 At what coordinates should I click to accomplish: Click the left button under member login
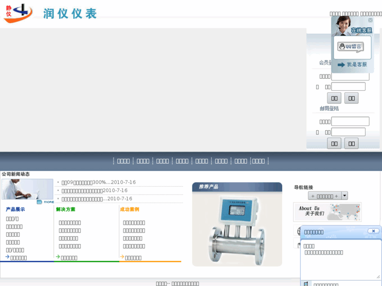click(x=334, y=98)
